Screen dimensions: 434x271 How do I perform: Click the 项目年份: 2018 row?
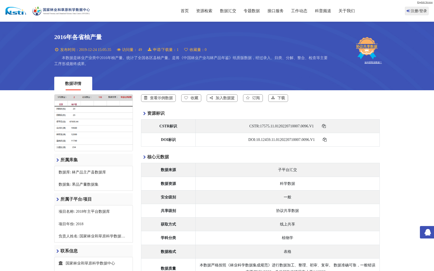(71, 224)
